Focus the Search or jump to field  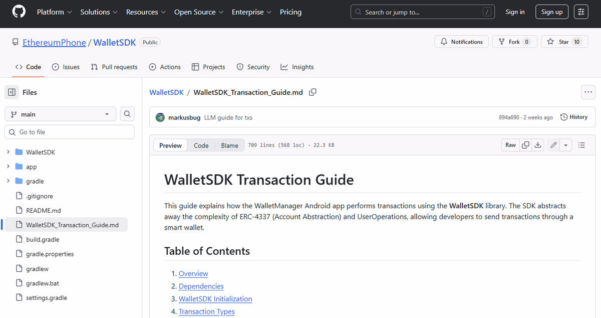tap(424, 12)
